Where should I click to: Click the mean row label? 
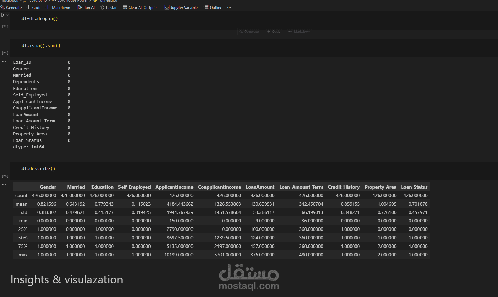(22, 204)
